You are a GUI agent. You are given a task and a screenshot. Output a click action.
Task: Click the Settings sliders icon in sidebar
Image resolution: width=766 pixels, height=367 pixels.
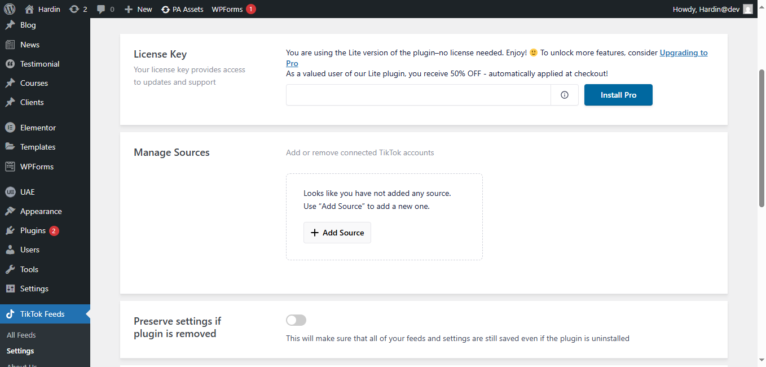(10, 289)
